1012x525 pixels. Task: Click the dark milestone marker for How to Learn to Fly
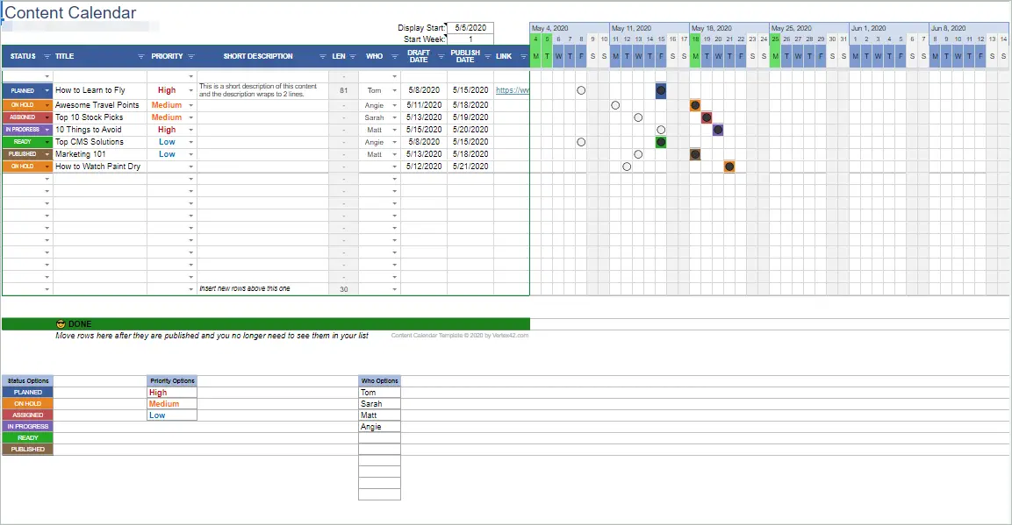660,90
